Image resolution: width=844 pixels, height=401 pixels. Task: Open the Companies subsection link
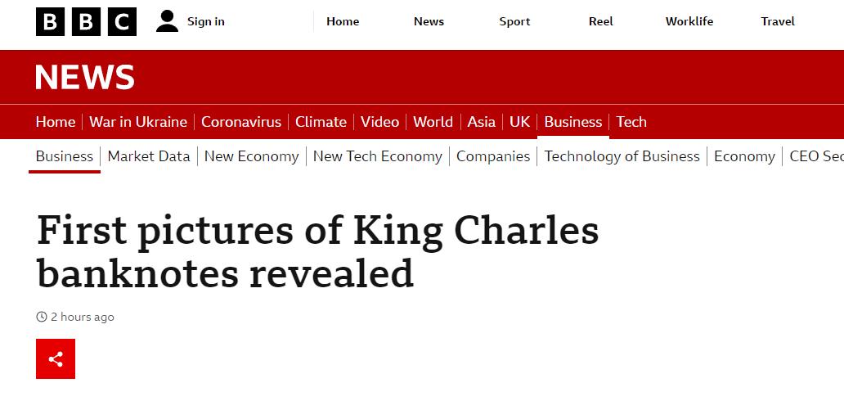coord(493,156)
